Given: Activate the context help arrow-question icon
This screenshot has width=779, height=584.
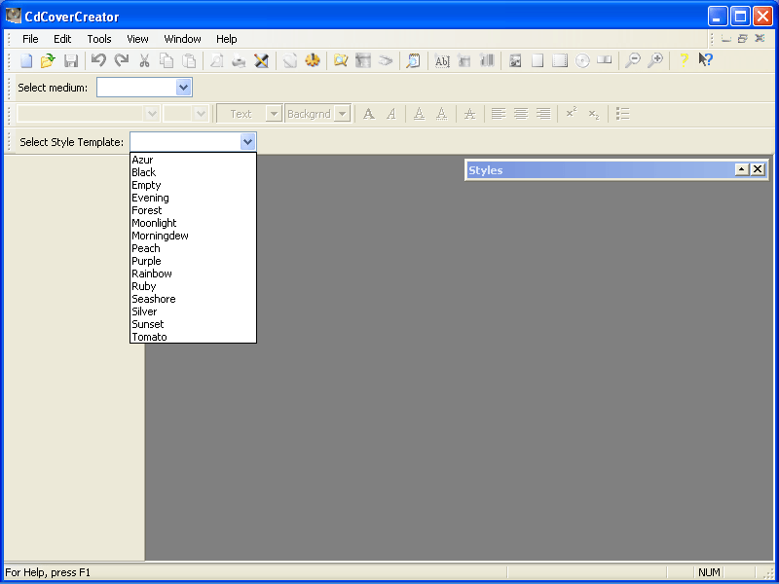Looking at the screenshot, I should pyautogui.click(x=705, y=60).
